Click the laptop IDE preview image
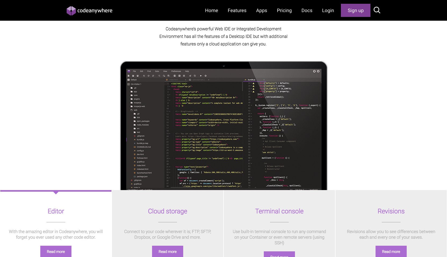447x257 pixels. [223, 126]
